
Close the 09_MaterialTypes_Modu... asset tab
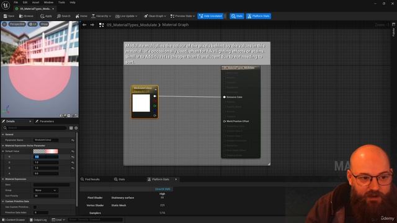53,9
